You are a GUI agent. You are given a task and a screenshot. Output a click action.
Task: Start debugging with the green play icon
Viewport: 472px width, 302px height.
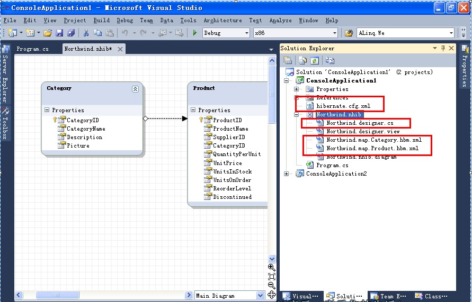195,33
